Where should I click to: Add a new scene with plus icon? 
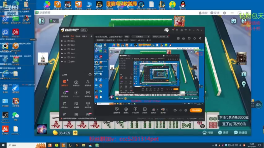(91, 36)
